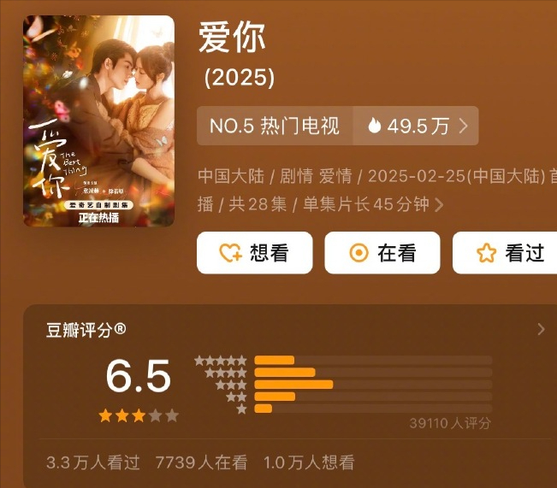Screen dimensions: 557x488
Task: Open the 爱你 poster thumbnail
Action: tap(98, 121)
